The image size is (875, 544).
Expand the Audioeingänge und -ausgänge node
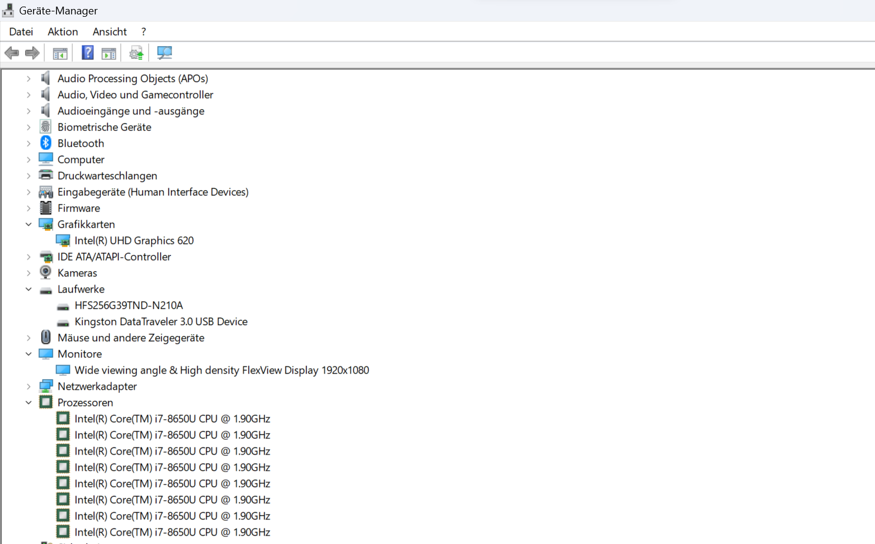click(28, 111)
